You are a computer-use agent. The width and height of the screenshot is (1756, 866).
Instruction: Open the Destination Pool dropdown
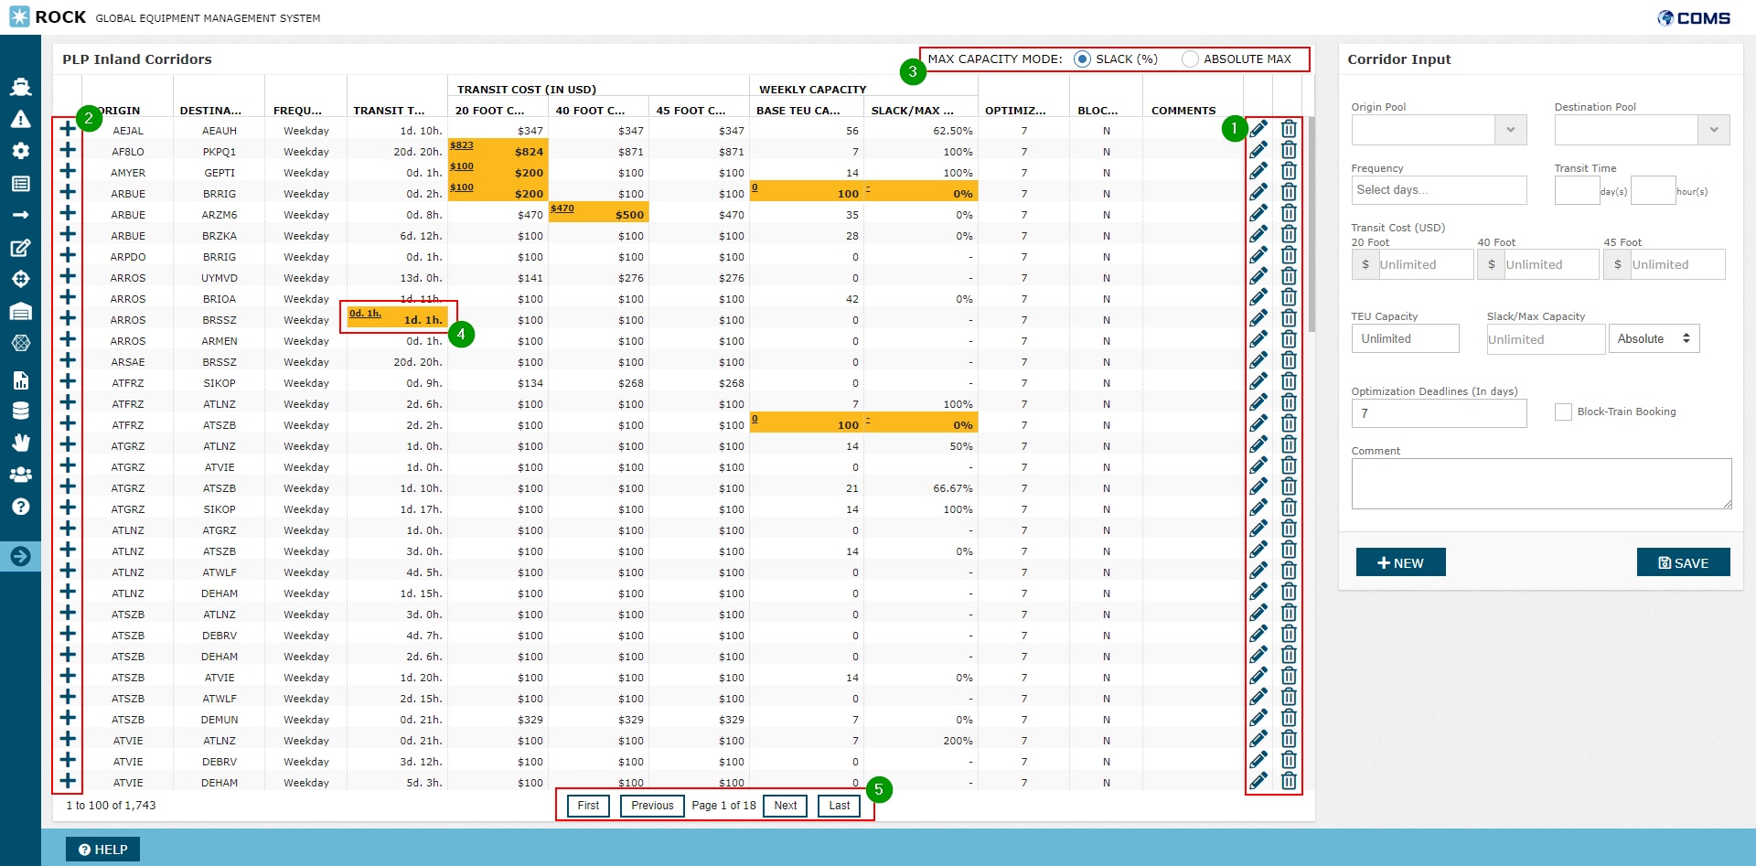point(1713,130)
